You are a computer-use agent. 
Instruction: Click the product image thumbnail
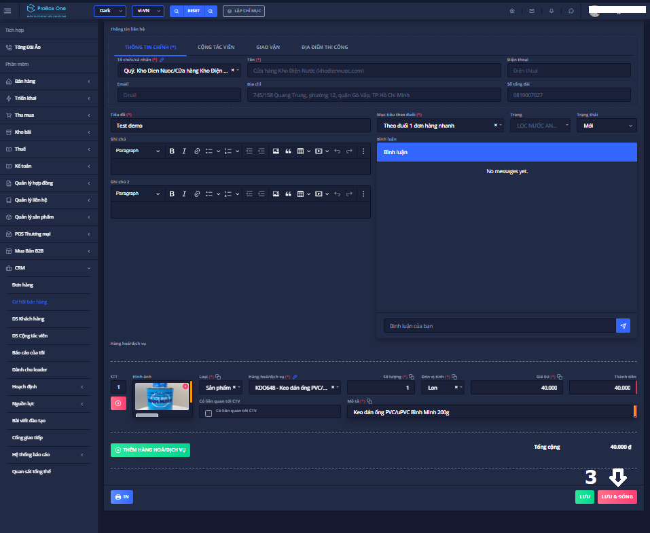pyautogui.click(x=161, y=397)
